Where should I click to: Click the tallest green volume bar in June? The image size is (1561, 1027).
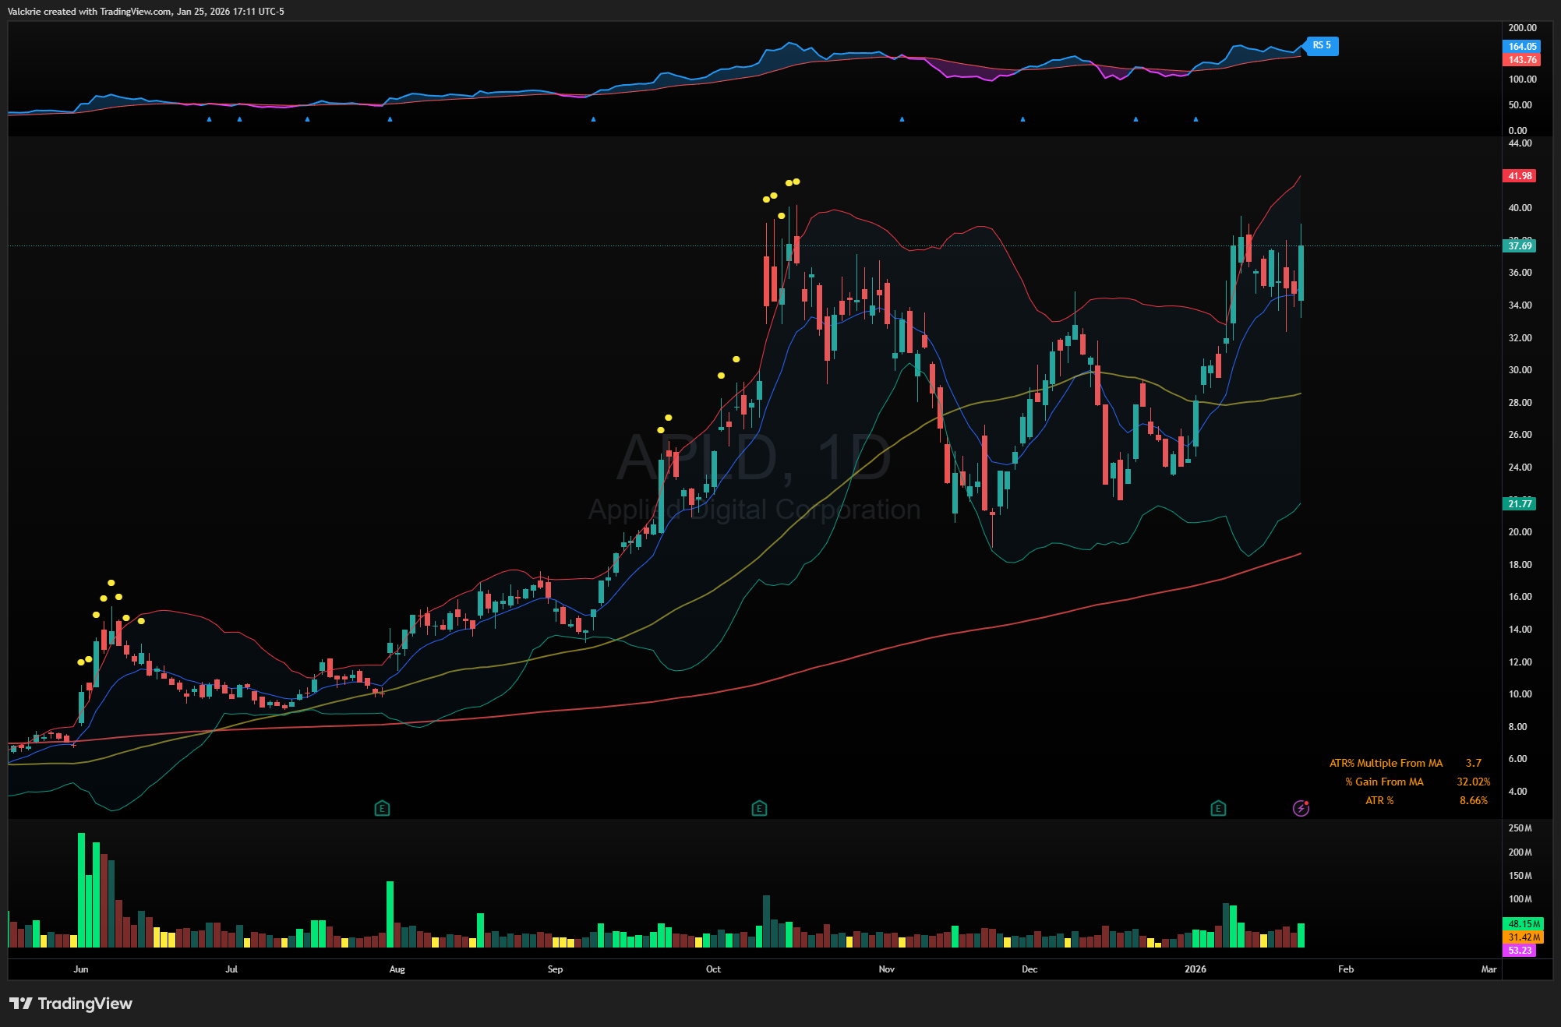pos(82,890)
